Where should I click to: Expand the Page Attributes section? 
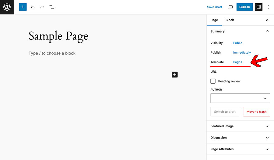[x=240, y=149]
